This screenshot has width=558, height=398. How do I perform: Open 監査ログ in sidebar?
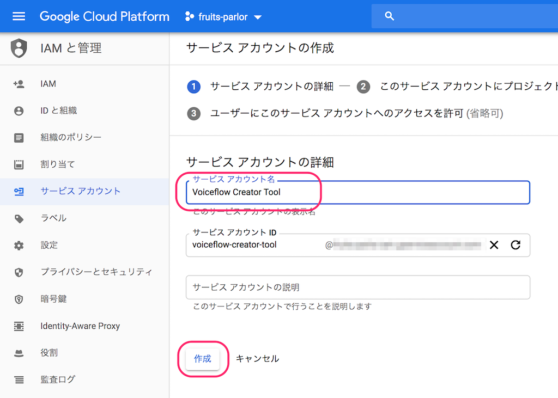(x=84, y=379)
